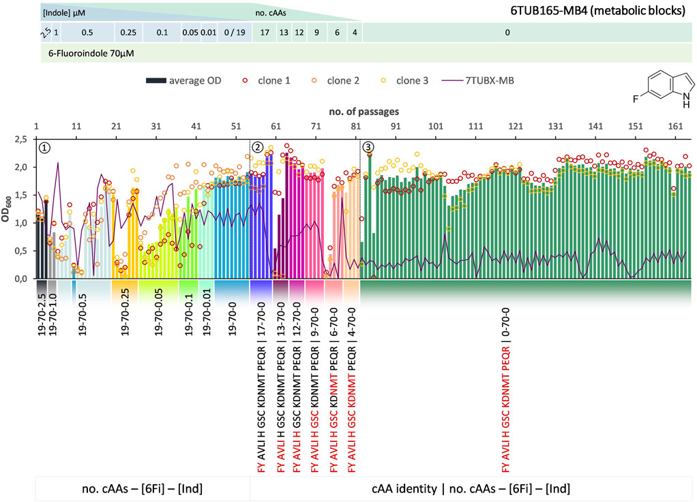Click the circled phase number 2 marker

(x=257, y=147)
